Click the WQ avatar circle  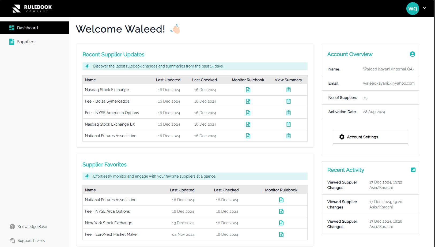pos(413,8)
